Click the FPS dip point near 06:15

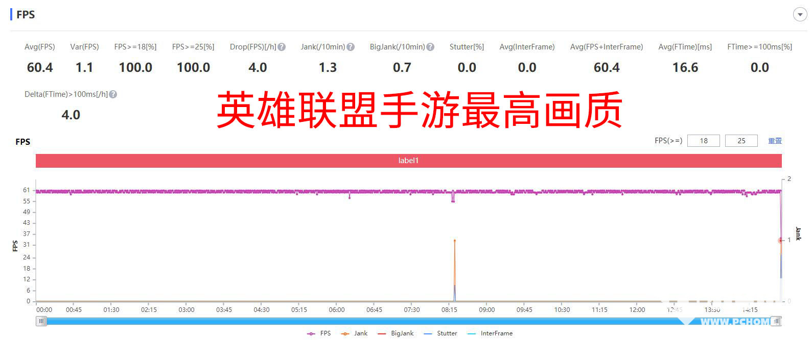[350, 197]
